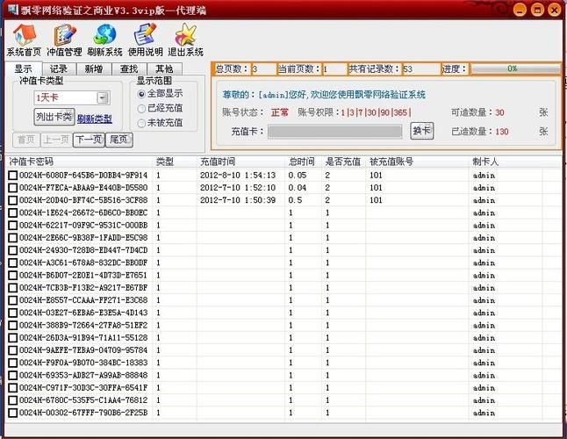
Task: Click the 首页 paging button
Action: click(x=26, y=140)
